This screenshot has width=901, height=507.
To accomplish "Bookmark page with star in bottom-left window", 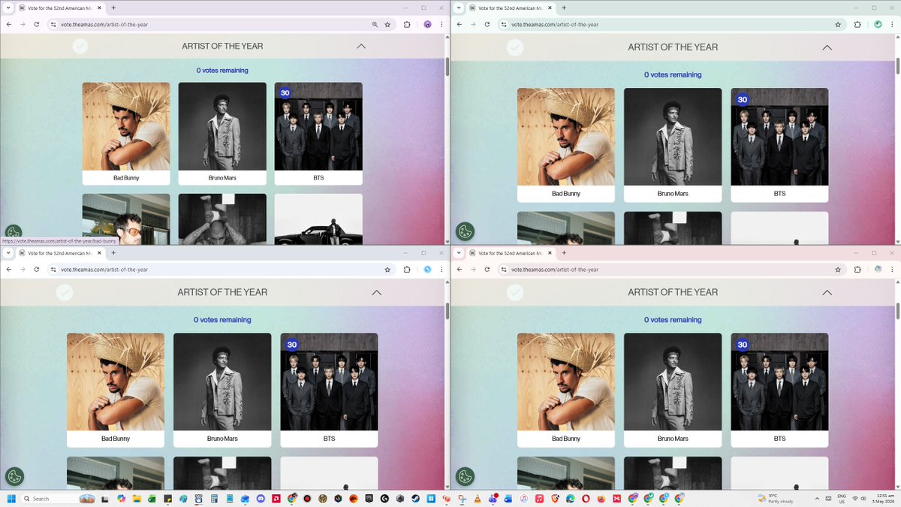I will pos(387,269).
